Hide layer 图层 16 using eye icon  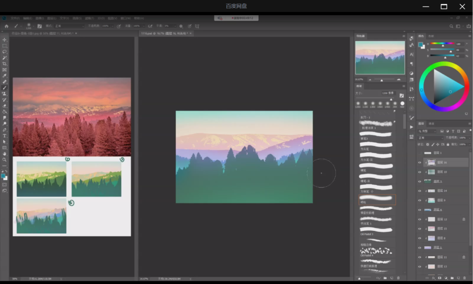(420, 163)
